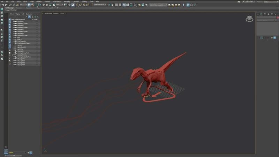Open the Create tab in command panel
Image resolution: width=279 pixels, height=157 pixels.
click(258, 14)
